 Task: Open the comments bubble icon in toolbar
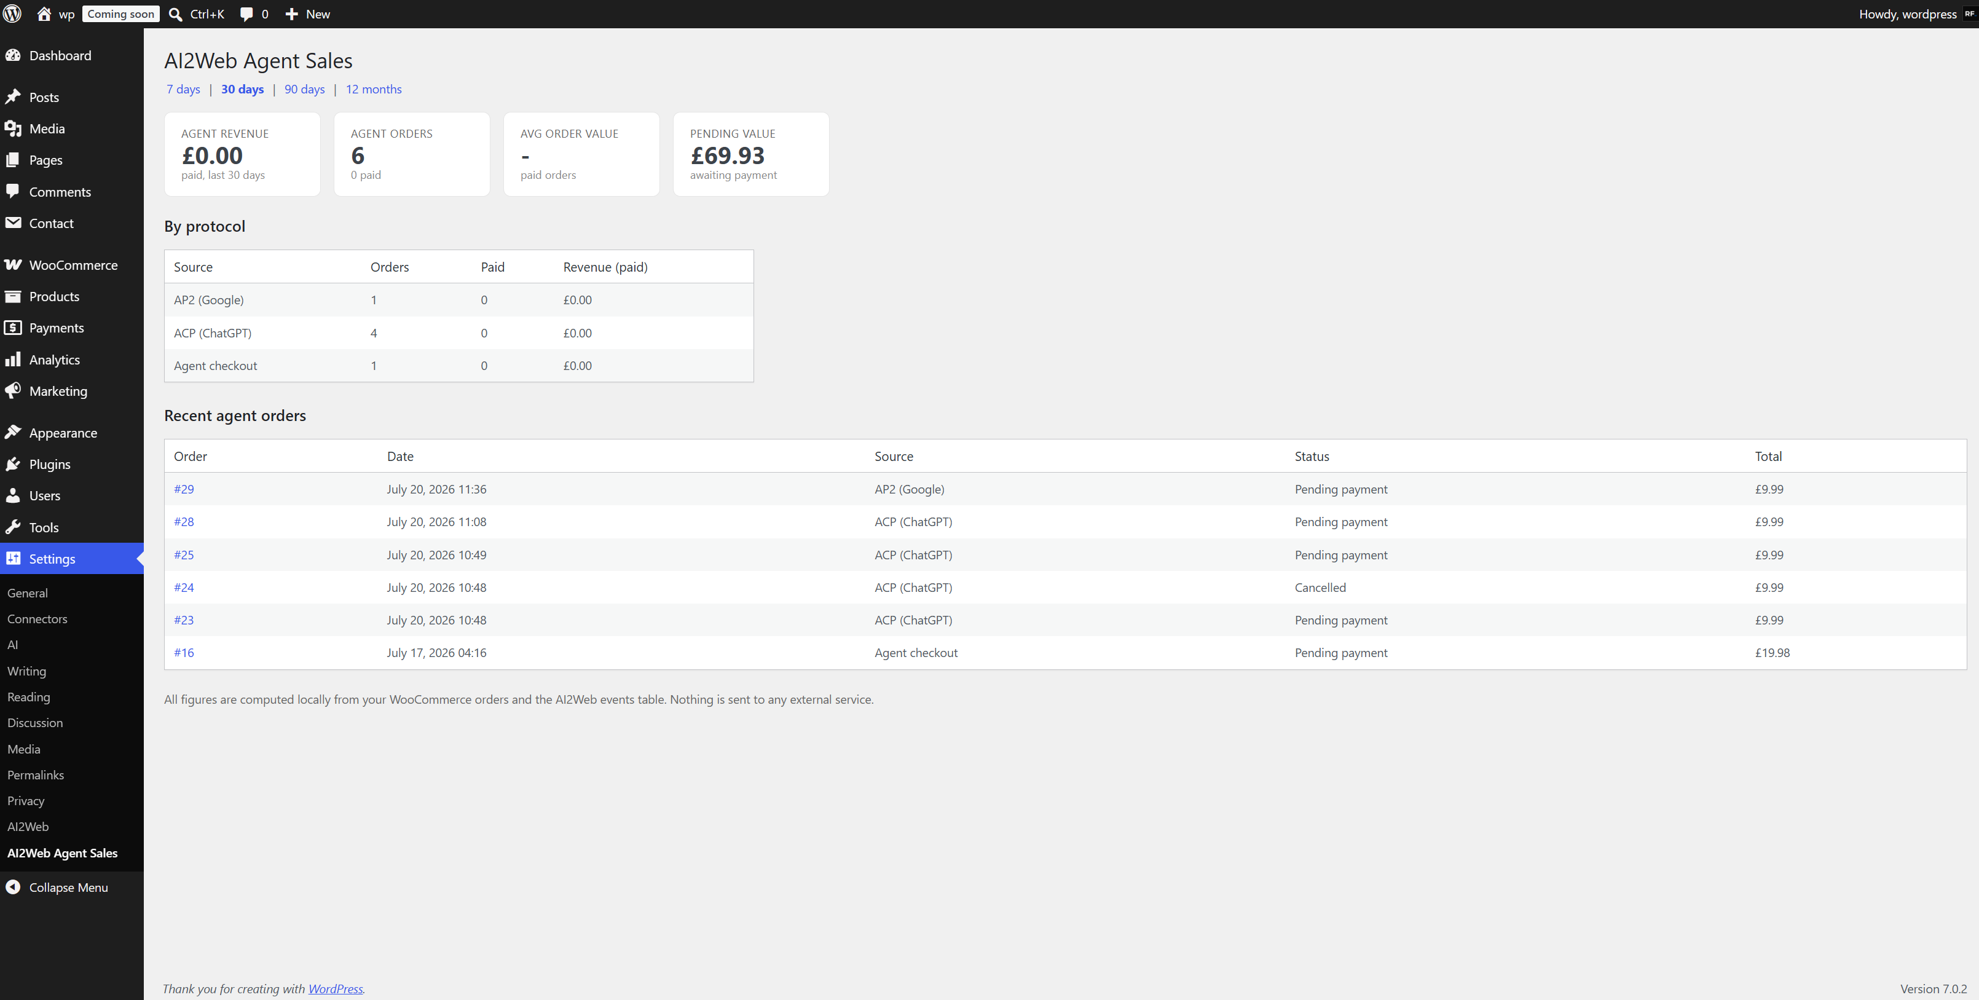coord(246,14)
